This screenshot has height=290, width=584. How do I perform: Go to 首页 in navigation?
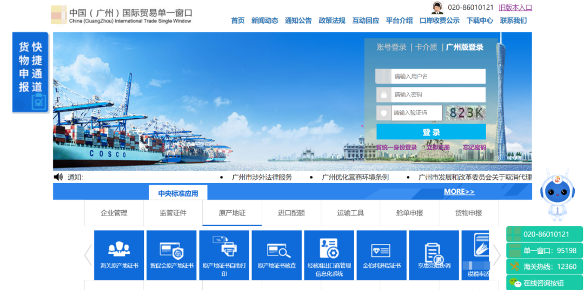click(237, 21)
